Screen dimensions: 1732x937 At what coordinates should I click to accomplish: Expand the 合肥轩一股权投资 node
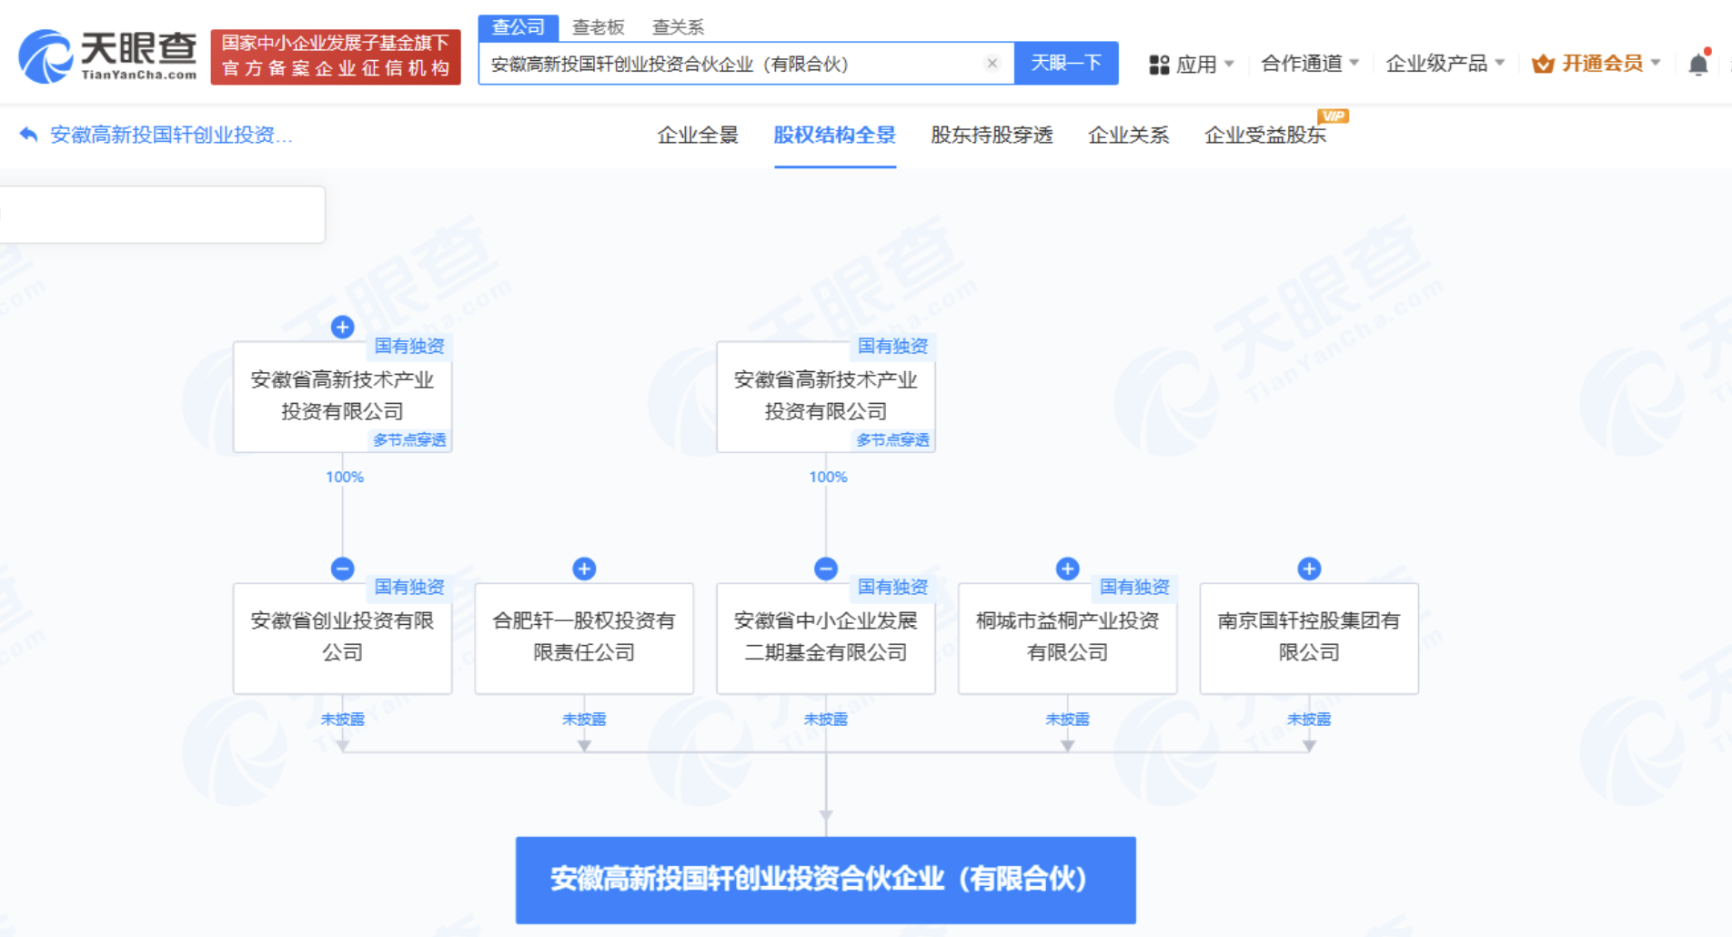584,569
